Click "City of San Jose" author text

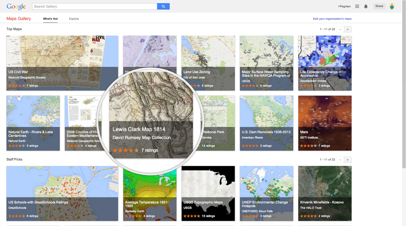click(194, 77)
